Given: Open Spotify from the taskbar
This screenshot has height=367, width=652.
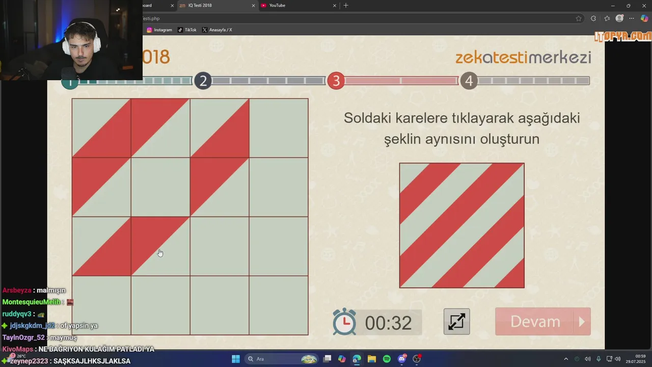Looking at the screenshot, I should pyautogui.click(x=387, y=359).
